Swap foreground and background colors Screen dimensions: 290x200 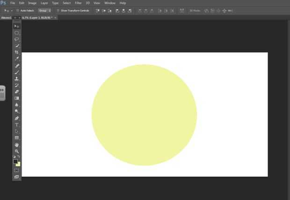pyautogui.click(x=19, y=157)
